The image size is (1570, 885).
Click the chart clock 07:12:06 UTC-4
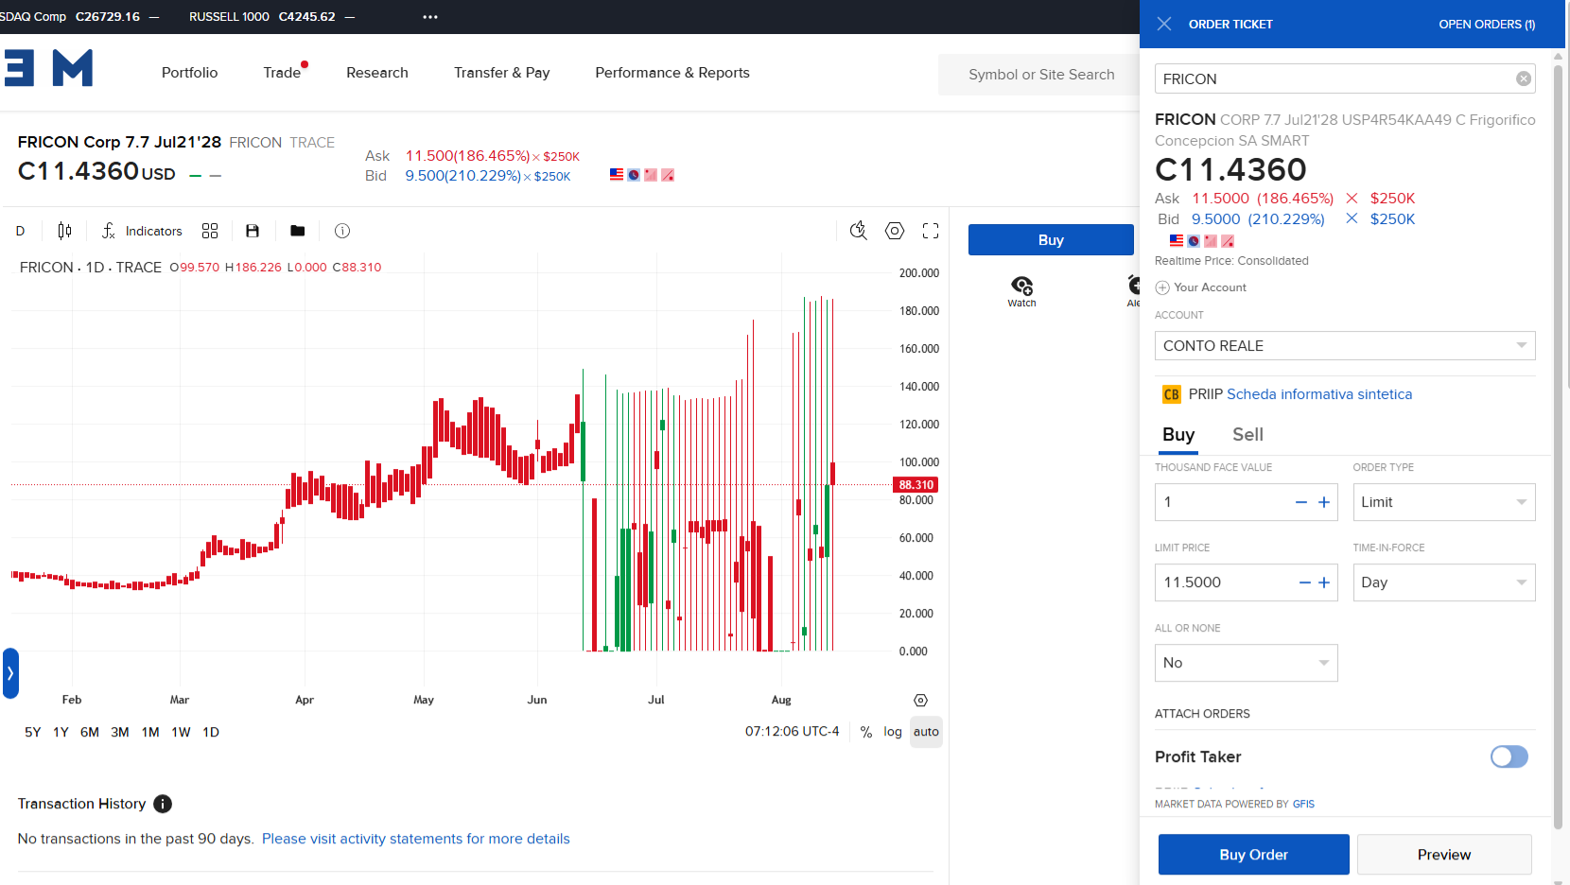tap(793, 732)
